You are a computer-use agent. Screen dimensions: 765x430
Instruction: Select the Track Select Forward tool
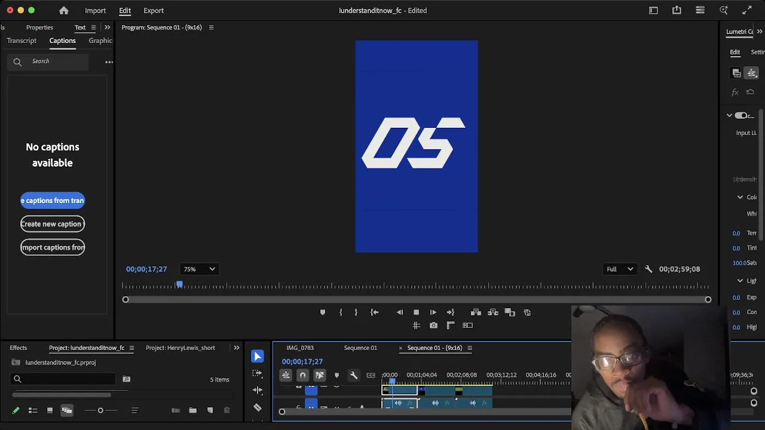(x=258, y=373)
